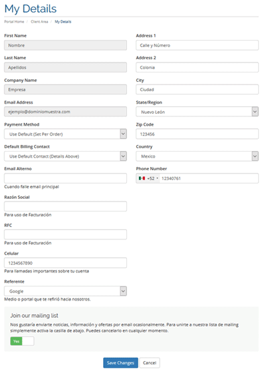Select the Address 2 Colonia field
The height and width of the screenshot is (375, 266).
point(197,67)
